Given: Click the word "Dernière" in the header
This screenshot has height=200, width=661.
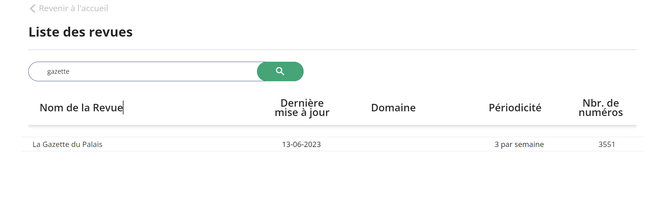Looking at the screenshot, I should [302, 103].
